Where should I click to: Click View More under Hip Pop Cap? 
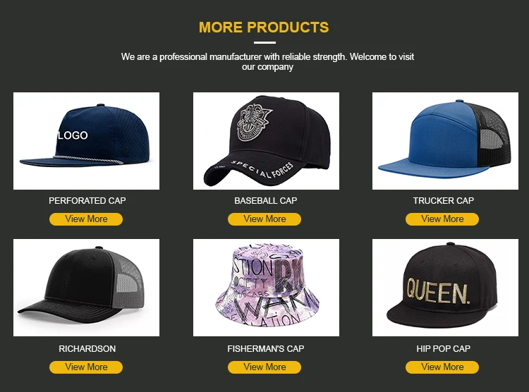(x=442, y=367)
